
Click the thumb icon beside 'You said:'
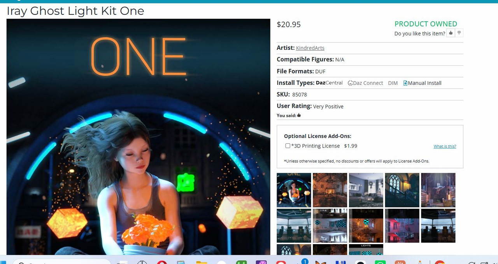(299, 115)
